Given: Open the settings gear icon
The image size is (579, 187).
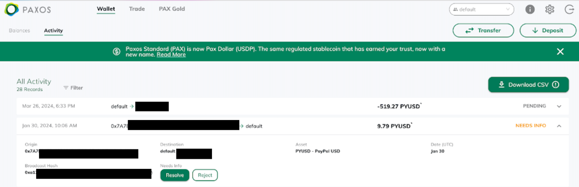Looking at the screenshot, I should [550, 9].
